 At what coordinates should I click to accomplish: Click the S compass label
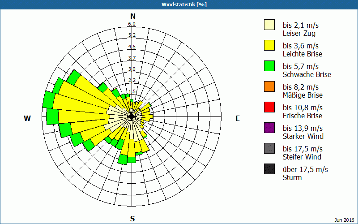pyautogui.click(x=132, y=219)
